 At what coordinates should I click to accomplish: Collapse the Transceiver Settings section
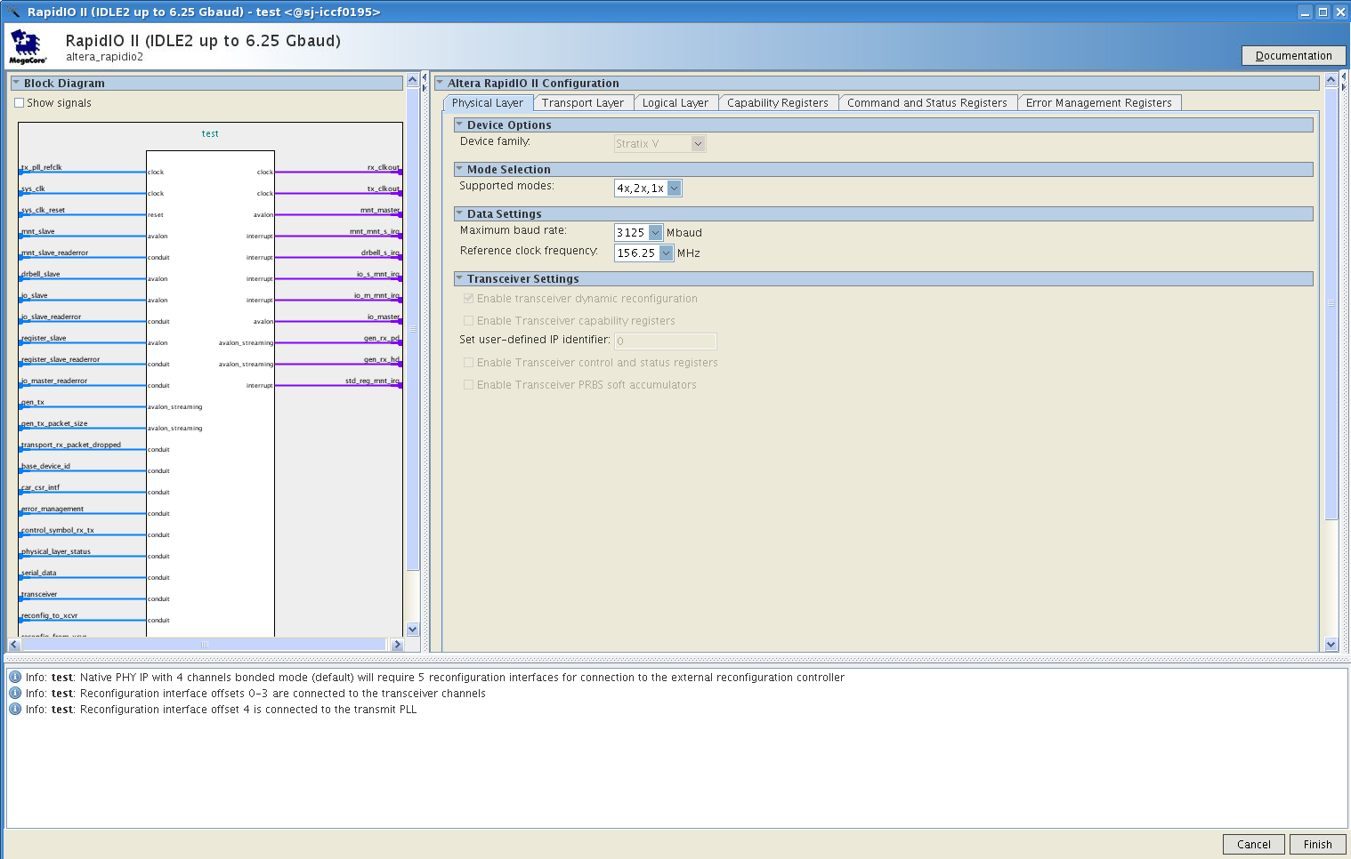click(459, 278)
